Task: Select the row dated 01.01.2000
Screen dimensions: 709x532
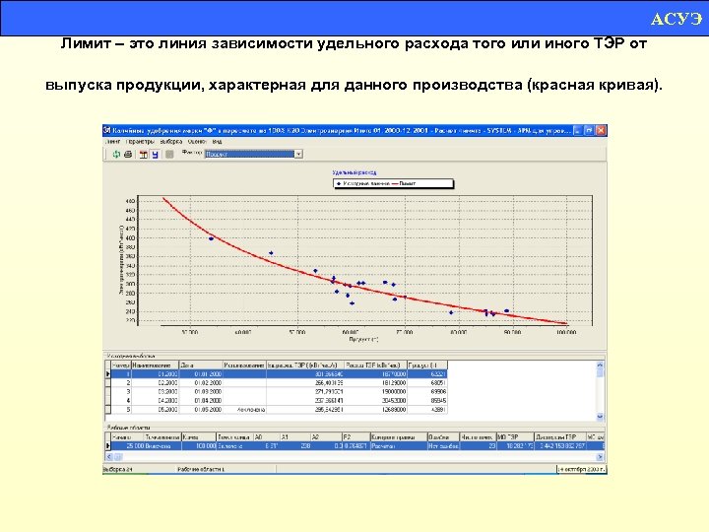Action: (x=280, y=374)
